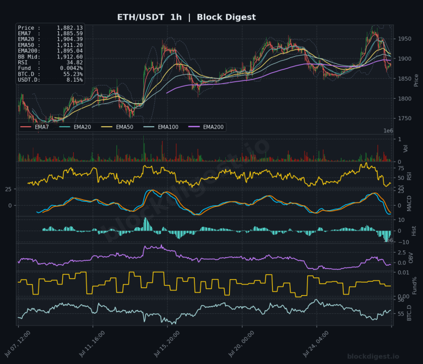Click the Jul 11, 16:00 date label

(93, 344)
